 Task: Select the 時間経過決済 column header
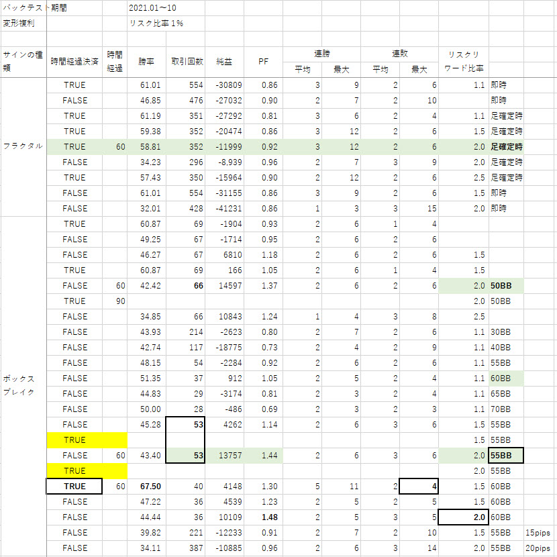pos(74,62)
